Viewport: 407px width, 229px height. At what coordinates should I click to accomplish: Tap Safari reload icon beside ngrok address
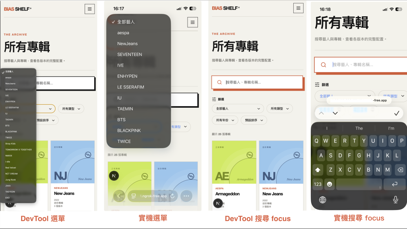[x=172, y=196]
